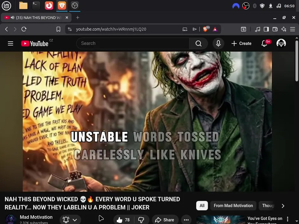Bookmark this page
The height and width of the screenshot is (224, 299).
click(x=58, y=29)
